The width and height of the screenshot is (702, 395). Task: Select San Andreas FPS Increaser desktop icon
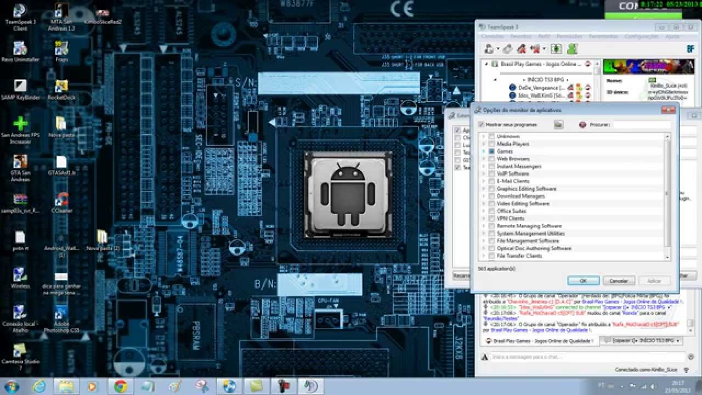[x=20, y=129]
